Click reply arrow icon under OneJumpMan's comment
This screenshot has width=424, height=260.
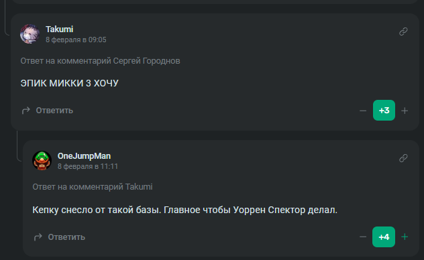tap(38, 237)
